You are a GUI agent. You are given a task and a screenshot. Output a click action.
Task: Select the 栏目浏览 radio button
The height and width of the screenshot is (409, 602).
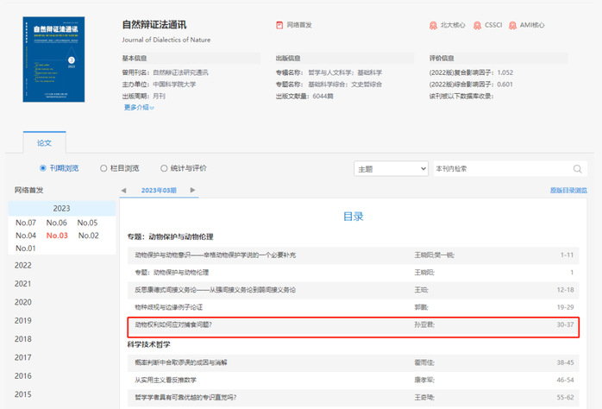(103, 168)
